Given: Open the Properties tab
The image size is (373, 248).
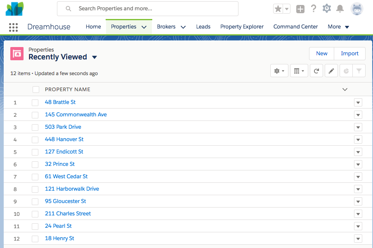Looking at the screenshot, I should click(x=123, y=27).
